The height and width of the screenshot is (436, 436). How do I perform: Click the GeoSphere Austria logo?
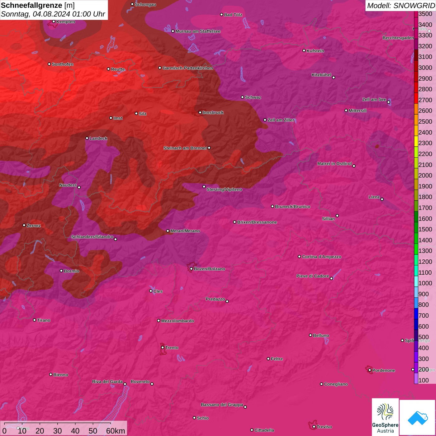click(x=385, y=416)
